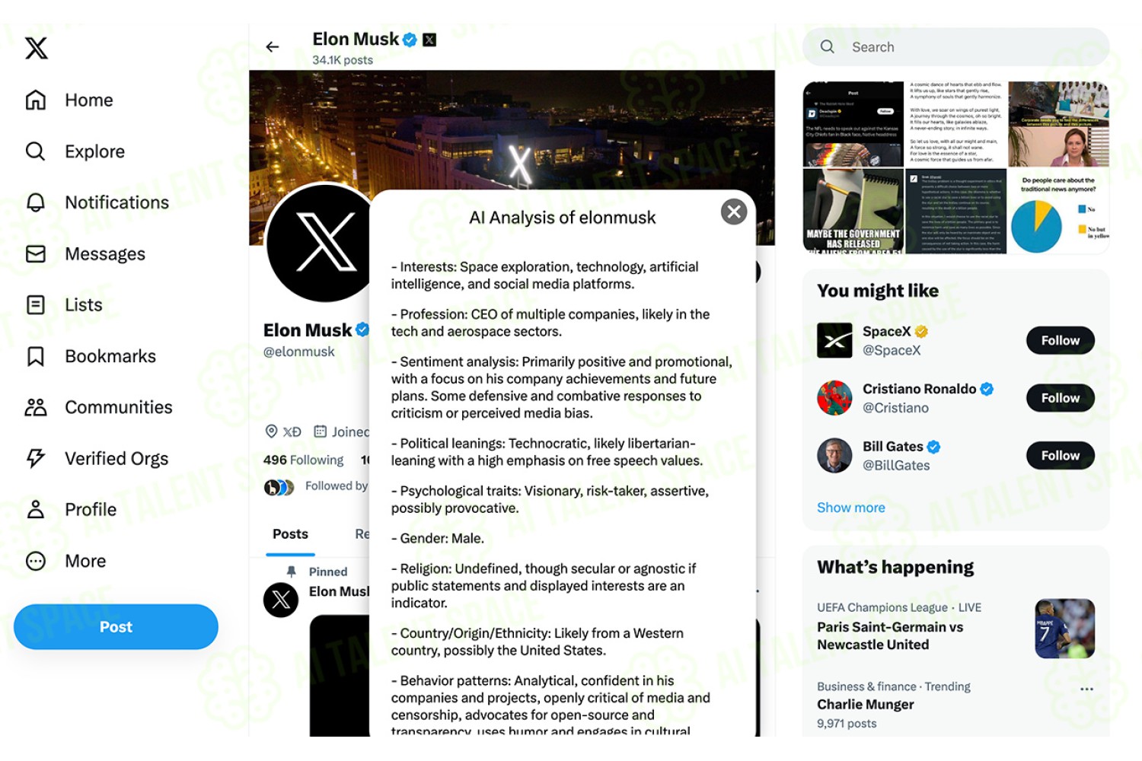Viewport: 1142px width, 761px height.
Task: Focus the Search input field
Action: pyautogui.click(x=956, y=47)
